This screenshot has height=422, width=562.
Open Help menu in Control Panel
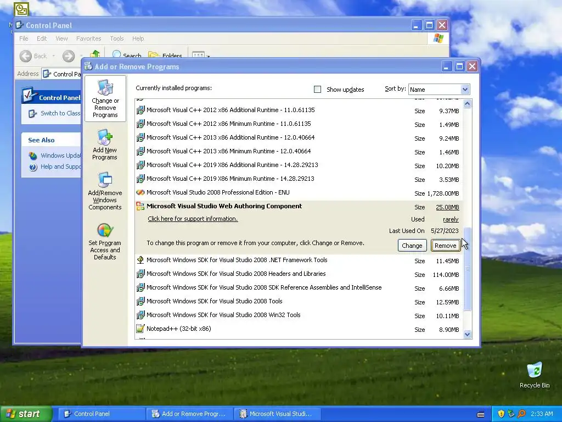[x=138, y=38]
